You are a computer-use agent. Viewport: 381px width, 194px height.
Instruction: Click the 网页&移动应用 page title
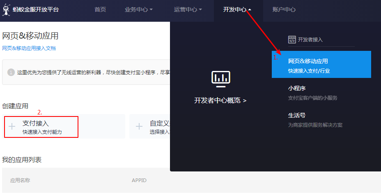pos(30,36)
